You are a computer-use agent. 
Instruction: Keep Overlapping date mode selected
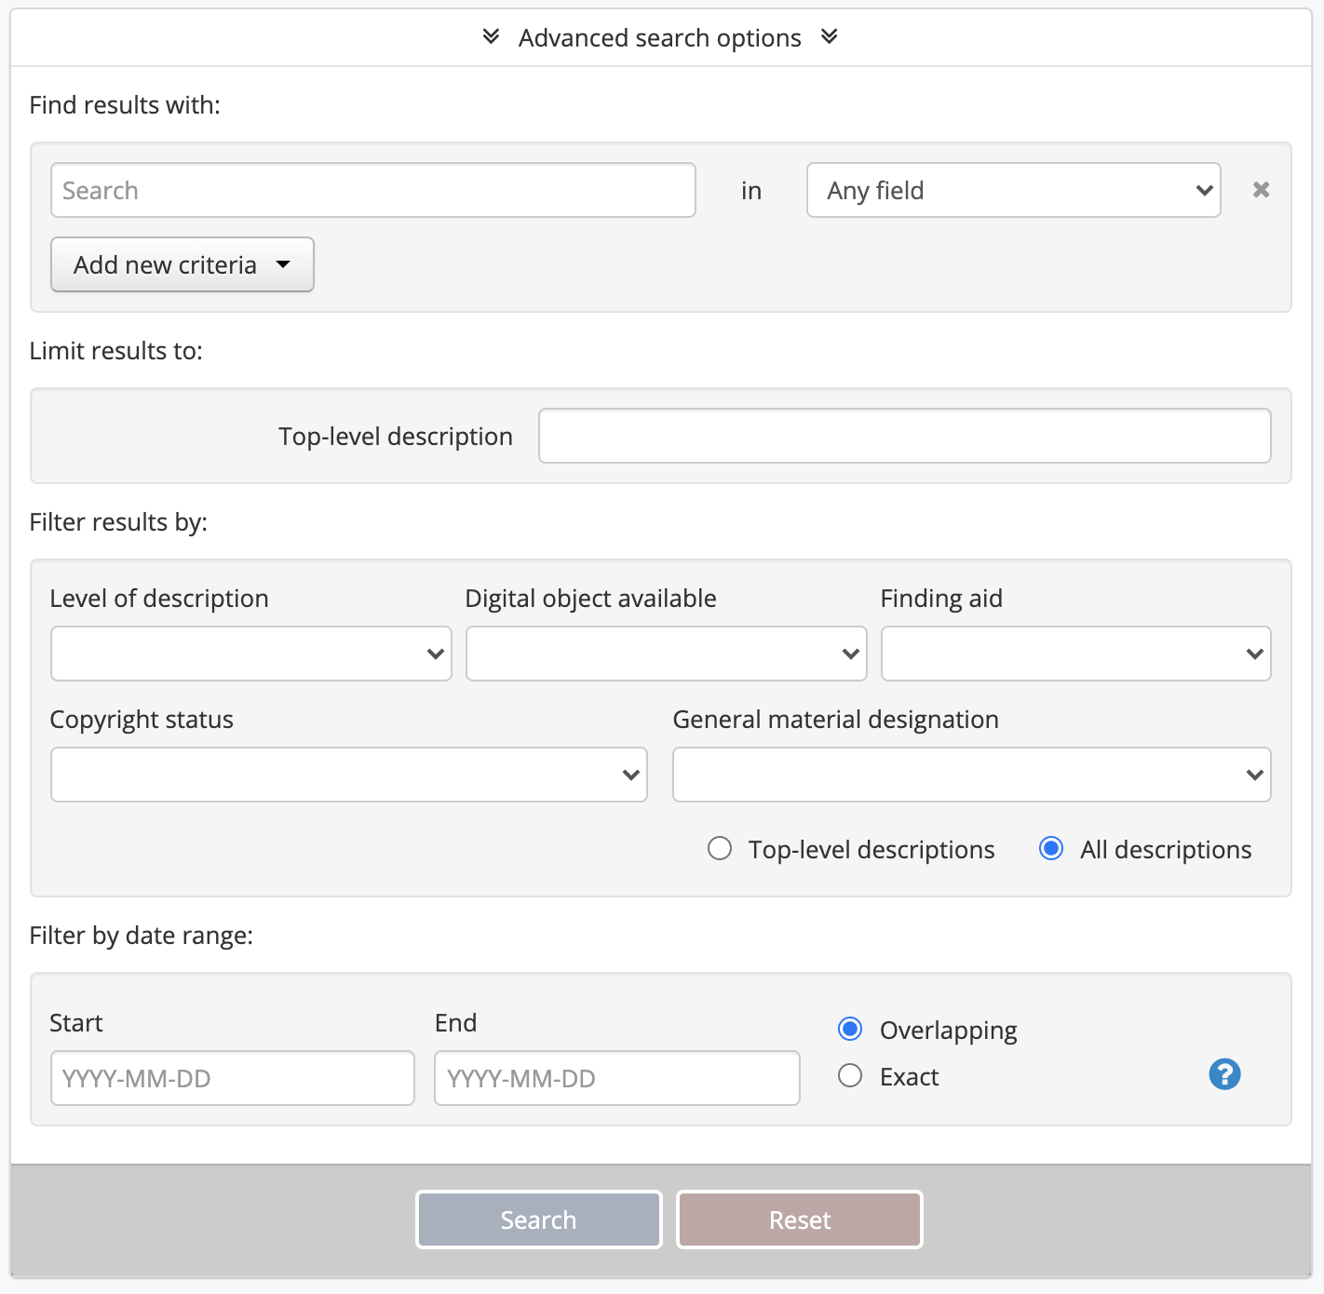849,1029
